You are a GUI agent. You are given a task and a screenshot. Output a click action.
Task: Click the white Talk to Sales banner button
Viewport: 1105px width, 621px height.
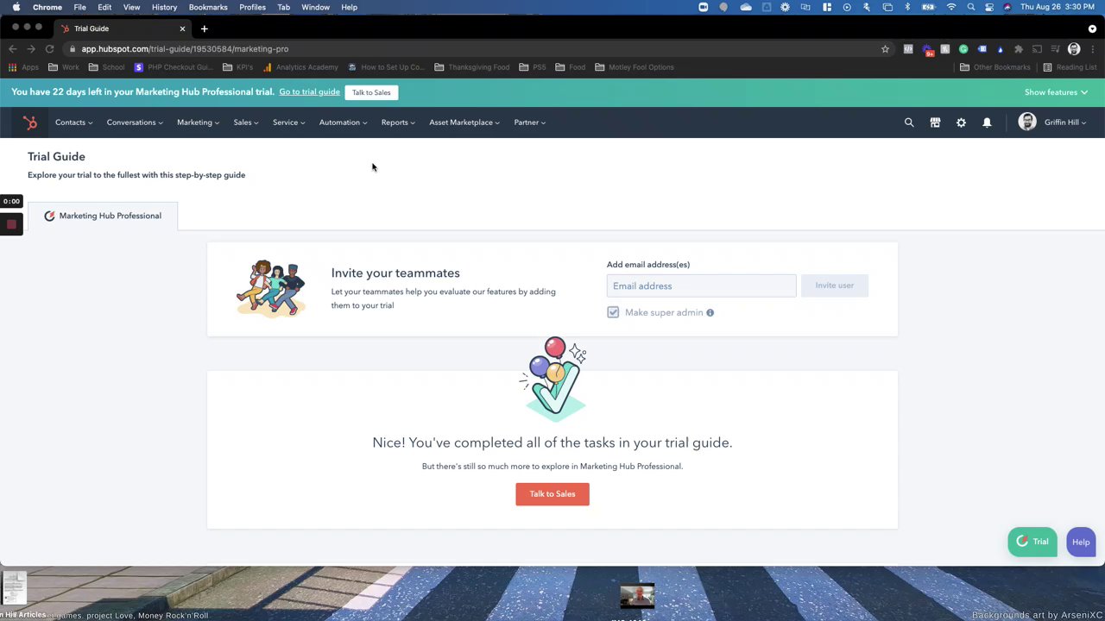tap(371, 92)
